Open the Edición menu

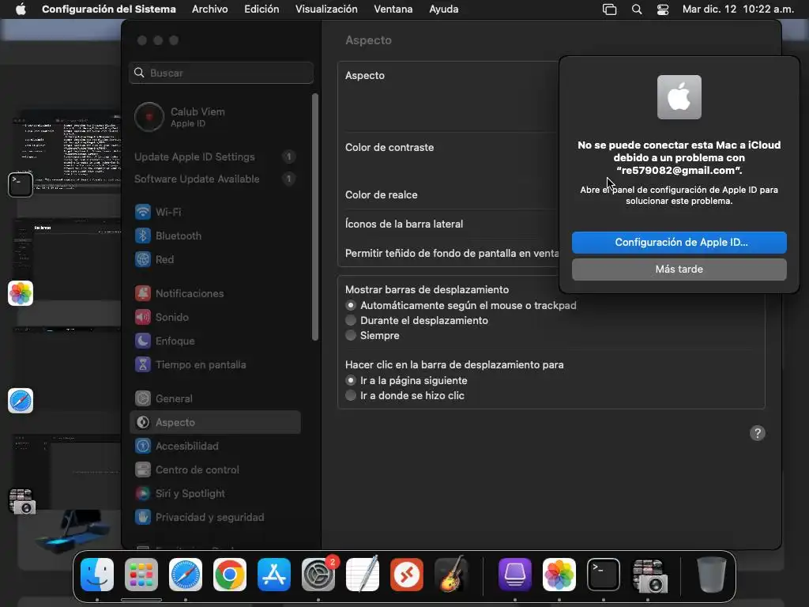coord(262,9)
